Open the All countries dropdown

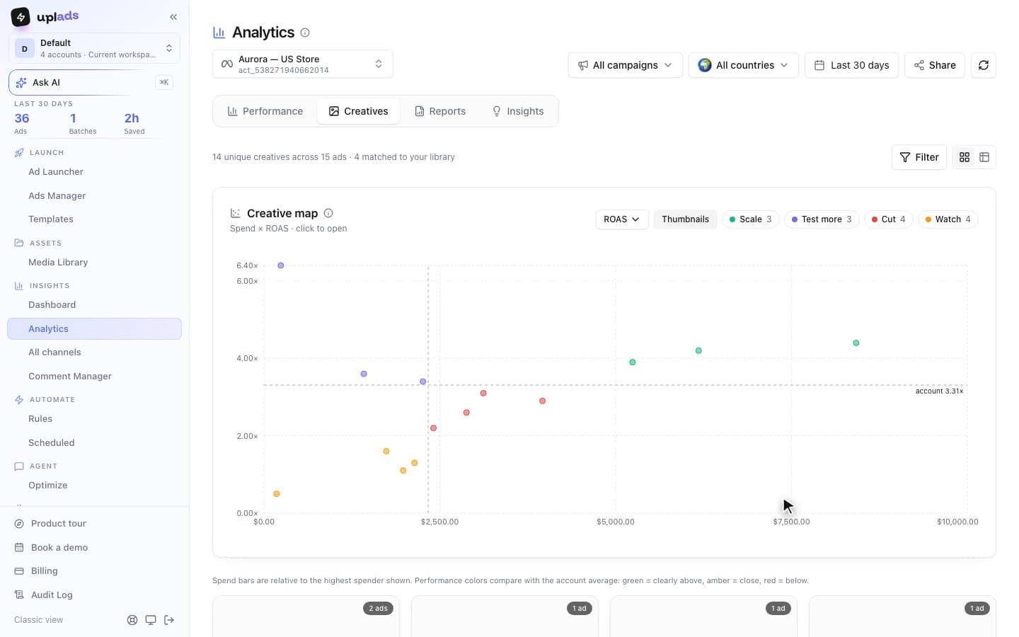point(744,65)
